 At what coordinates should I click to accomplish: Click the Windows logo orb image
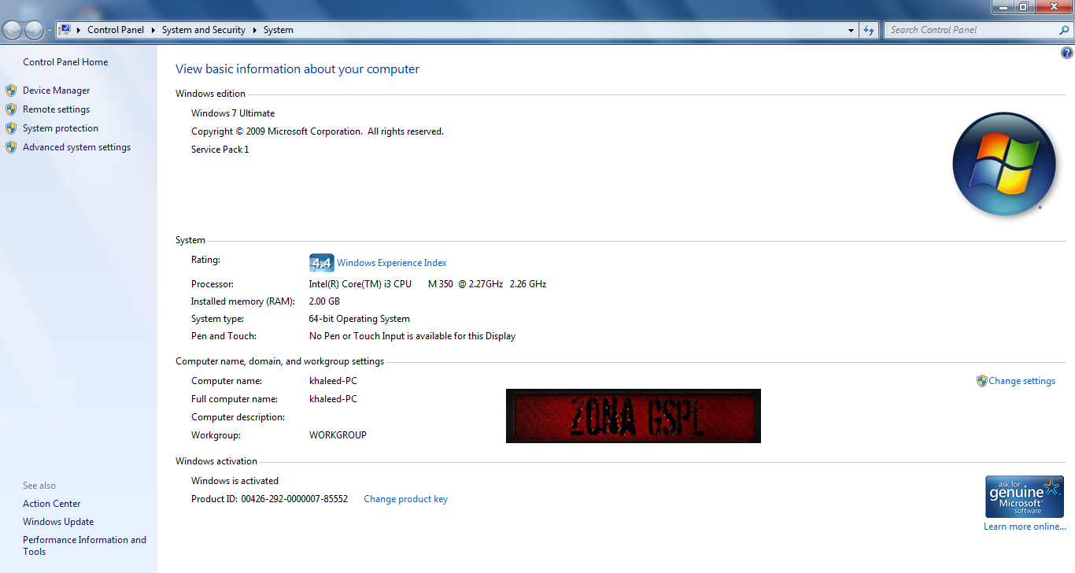pos(1003,164)
